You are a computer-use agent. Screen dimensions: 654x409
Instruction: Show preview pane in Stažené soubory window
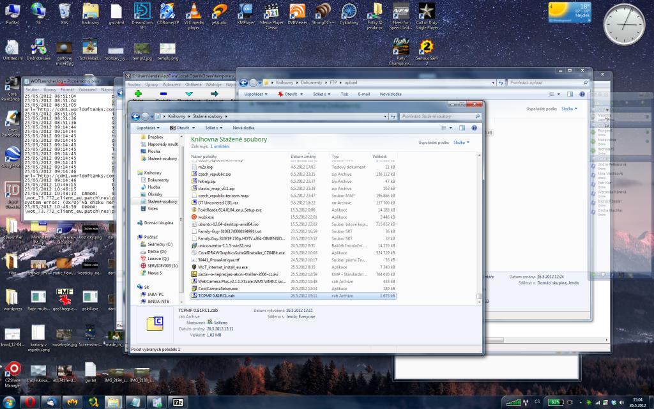(x=462, y=128)
